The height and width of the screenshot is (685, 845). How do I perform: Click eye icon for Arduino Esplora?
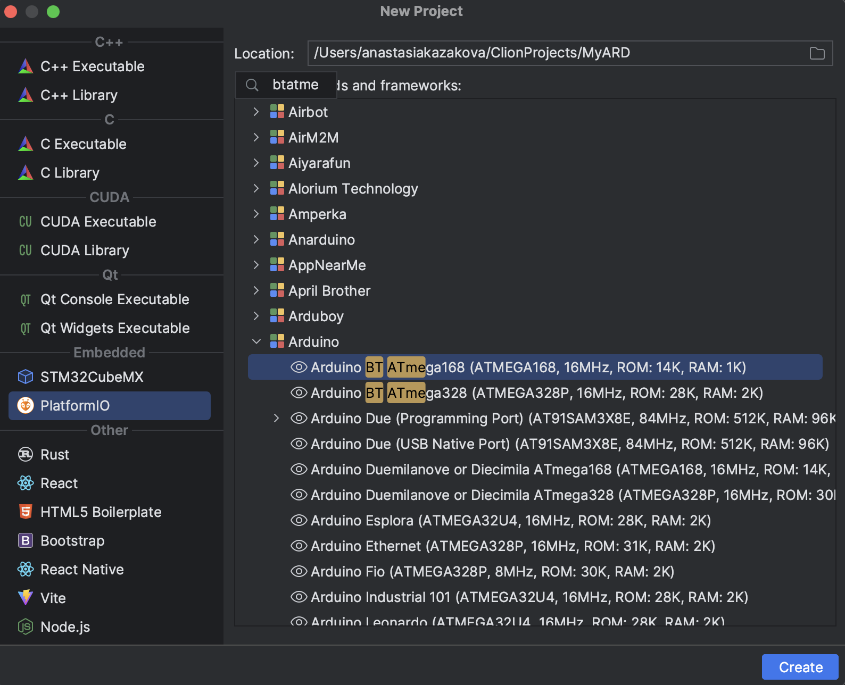[299, 520]
